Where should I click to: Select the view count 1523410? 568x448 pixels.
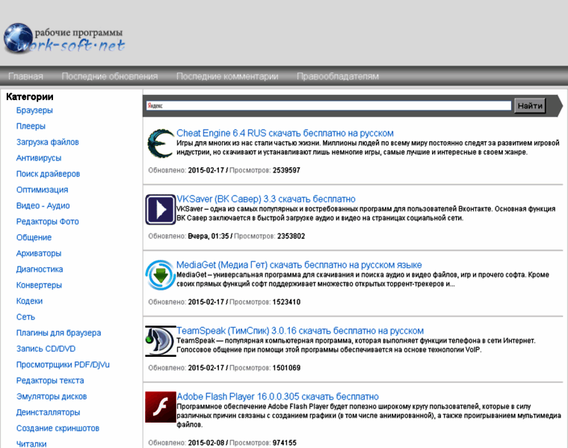pos(286,302)
